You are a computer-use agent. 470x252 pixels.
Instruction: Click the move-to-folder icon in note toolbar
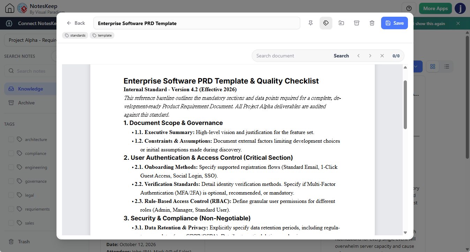341,23
